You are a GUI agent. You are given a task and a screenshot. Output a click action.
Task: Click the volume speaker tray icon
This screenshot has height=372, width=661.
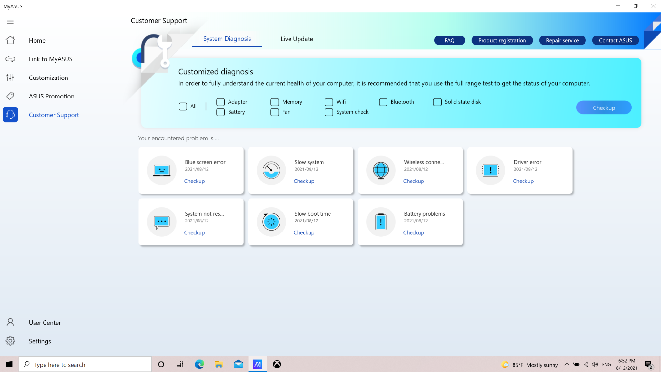point(595,364)
